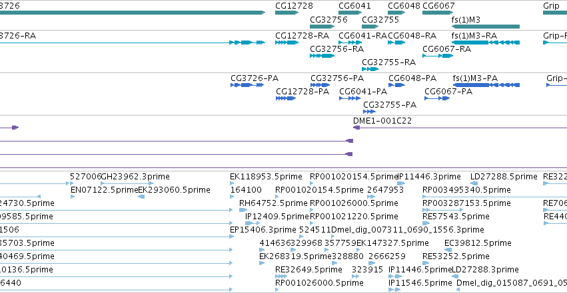Select the CG12728 gene label
567x293 pixels.
[x=294, y=6]
